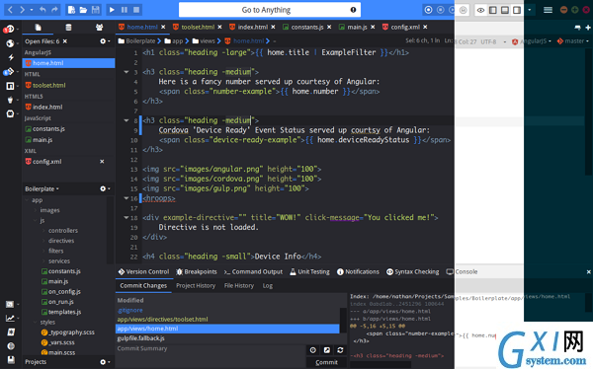
Task: Start debugging with the play button
Action: click(112, 10)
